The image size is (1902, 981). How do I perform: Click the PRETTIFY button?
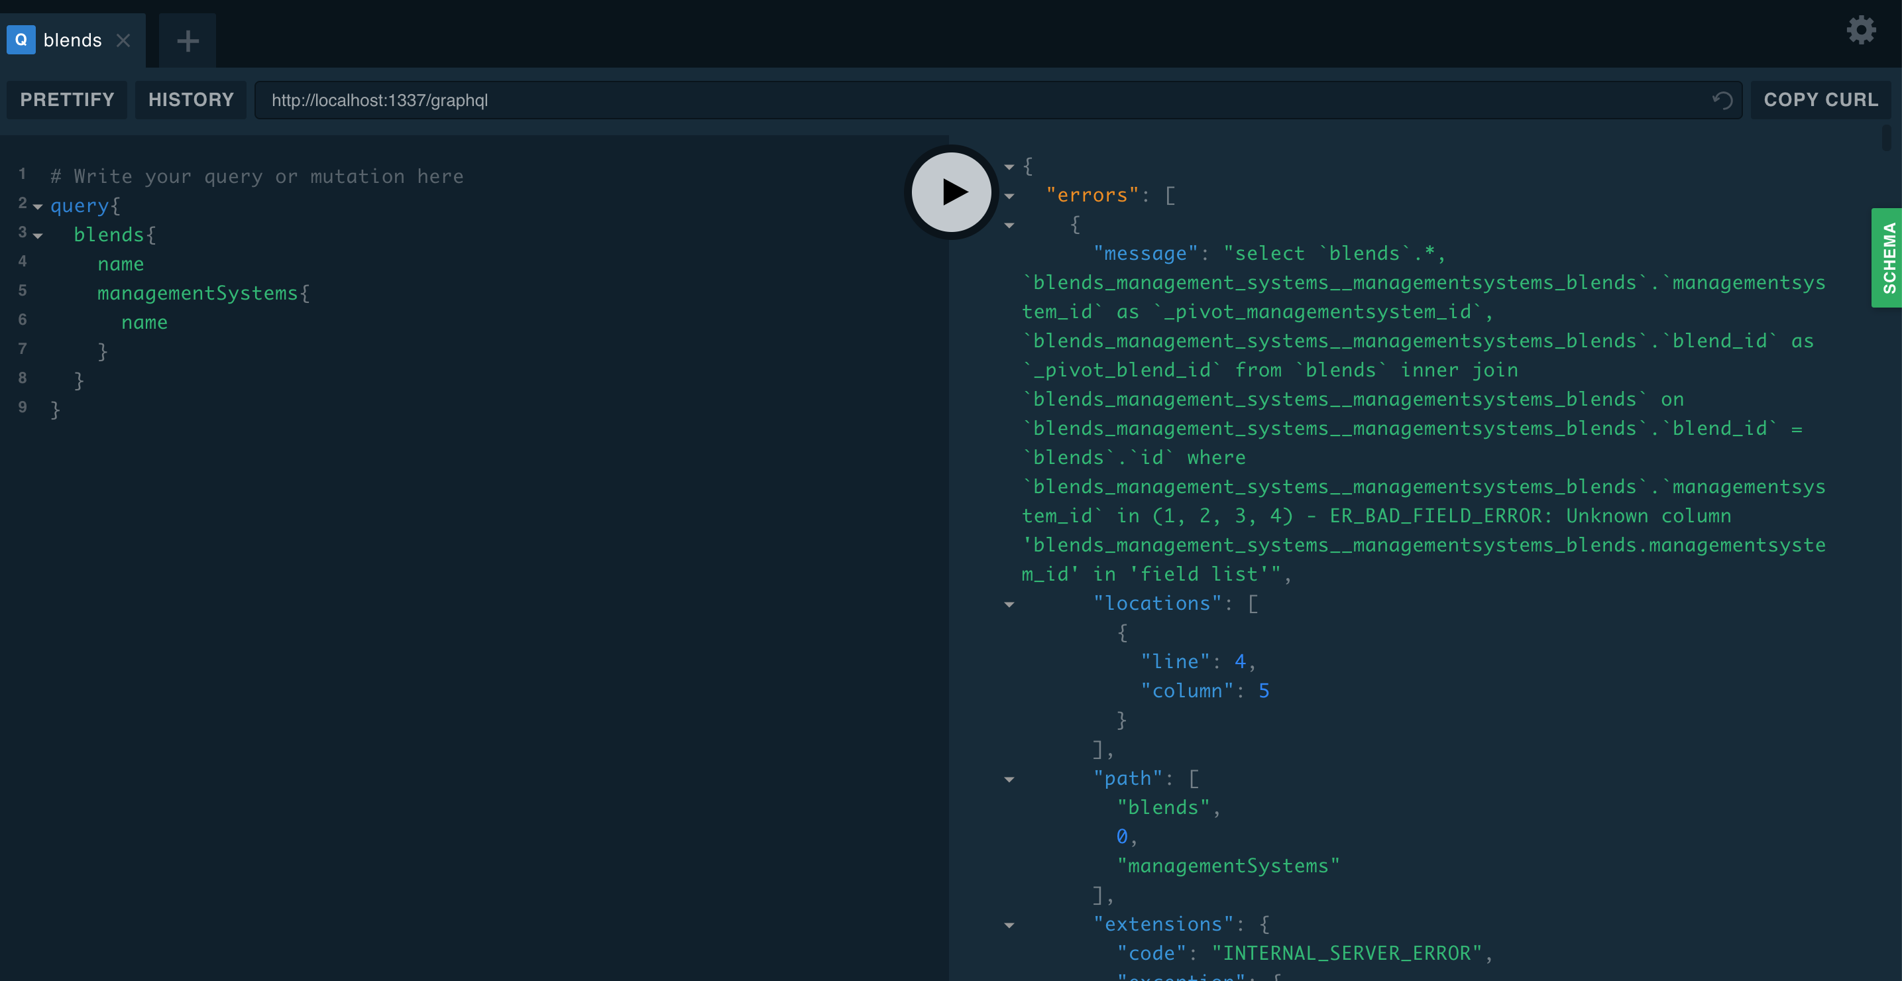pyautogui.click(x=66, y=99)
